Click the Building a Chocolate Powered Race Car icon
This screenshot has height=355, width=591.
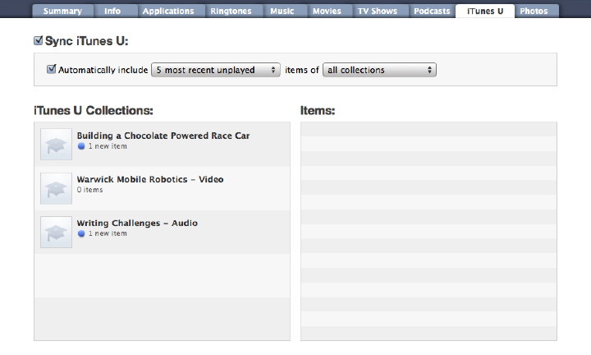pos(56,144)
